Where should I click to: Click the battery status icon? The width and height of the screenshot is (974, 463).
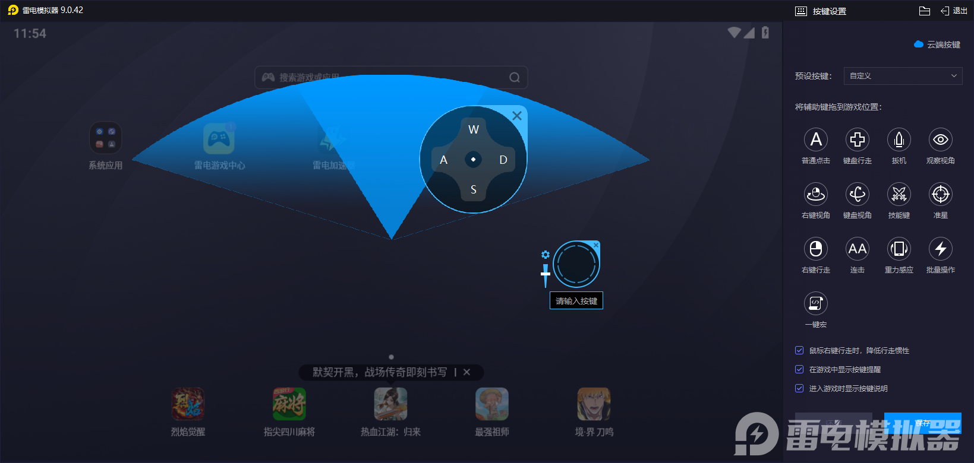click(765, 33)
